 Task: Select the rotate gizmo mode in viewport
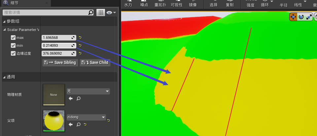point(301,17)
